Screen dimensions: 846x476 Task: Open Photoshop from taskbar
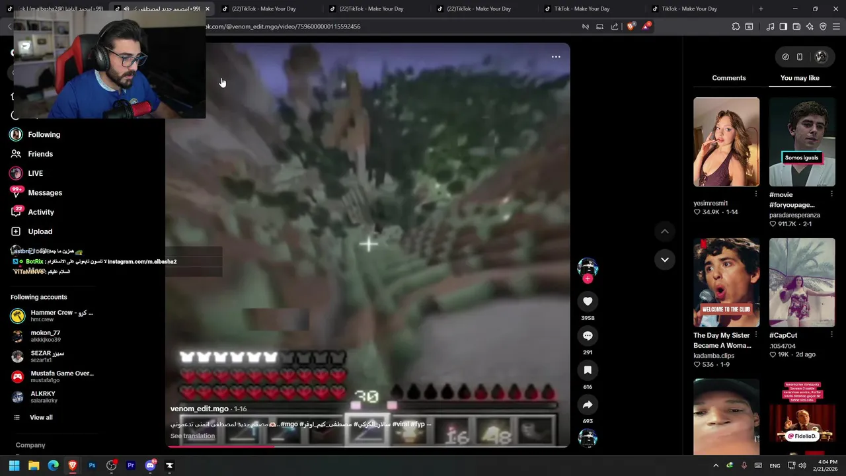(x=92, y=465)
